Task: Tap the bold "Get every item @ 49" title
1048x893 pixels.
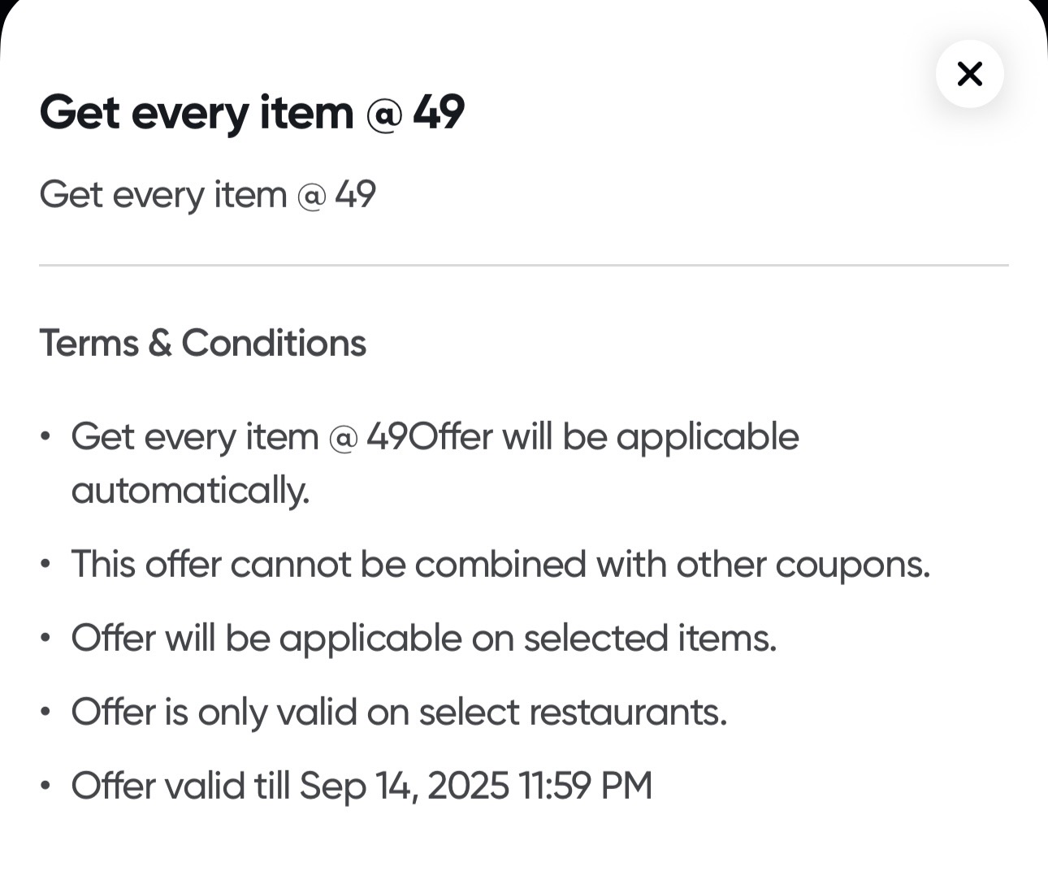Action: (252, 112)
